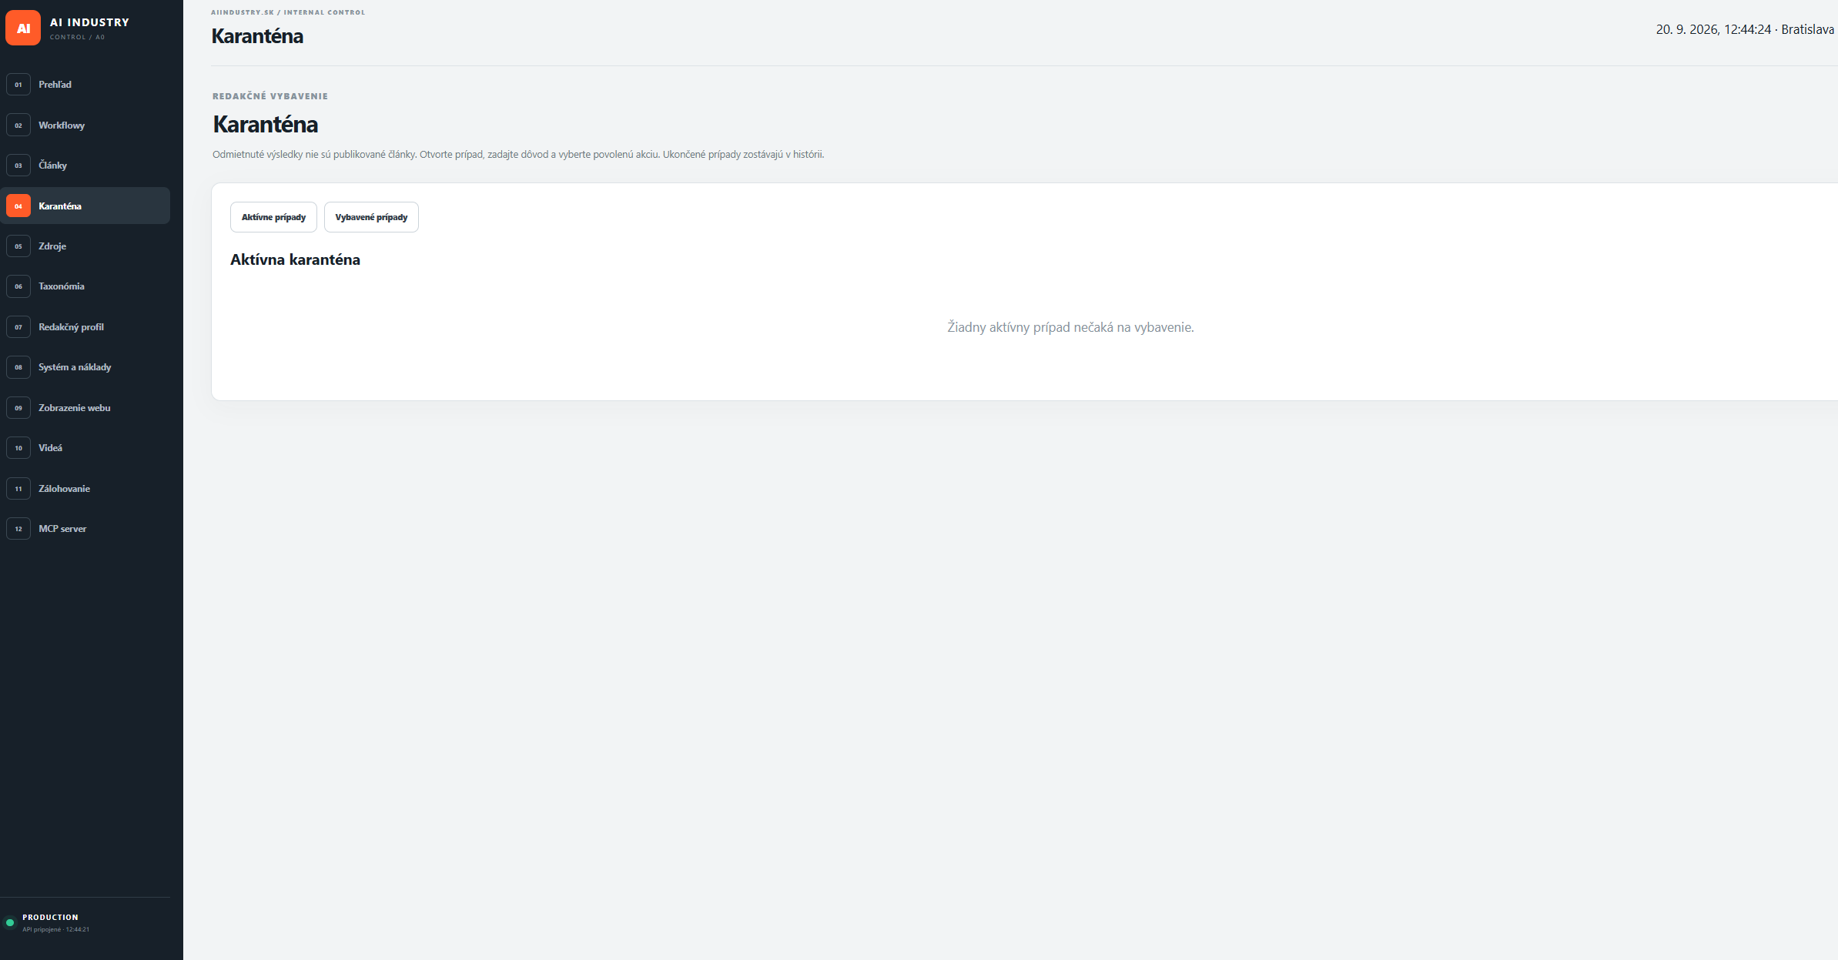Click the 12 badge next to MCP server
The height and width of the screenshot is (960, 1838).
(x=18, y=529)
